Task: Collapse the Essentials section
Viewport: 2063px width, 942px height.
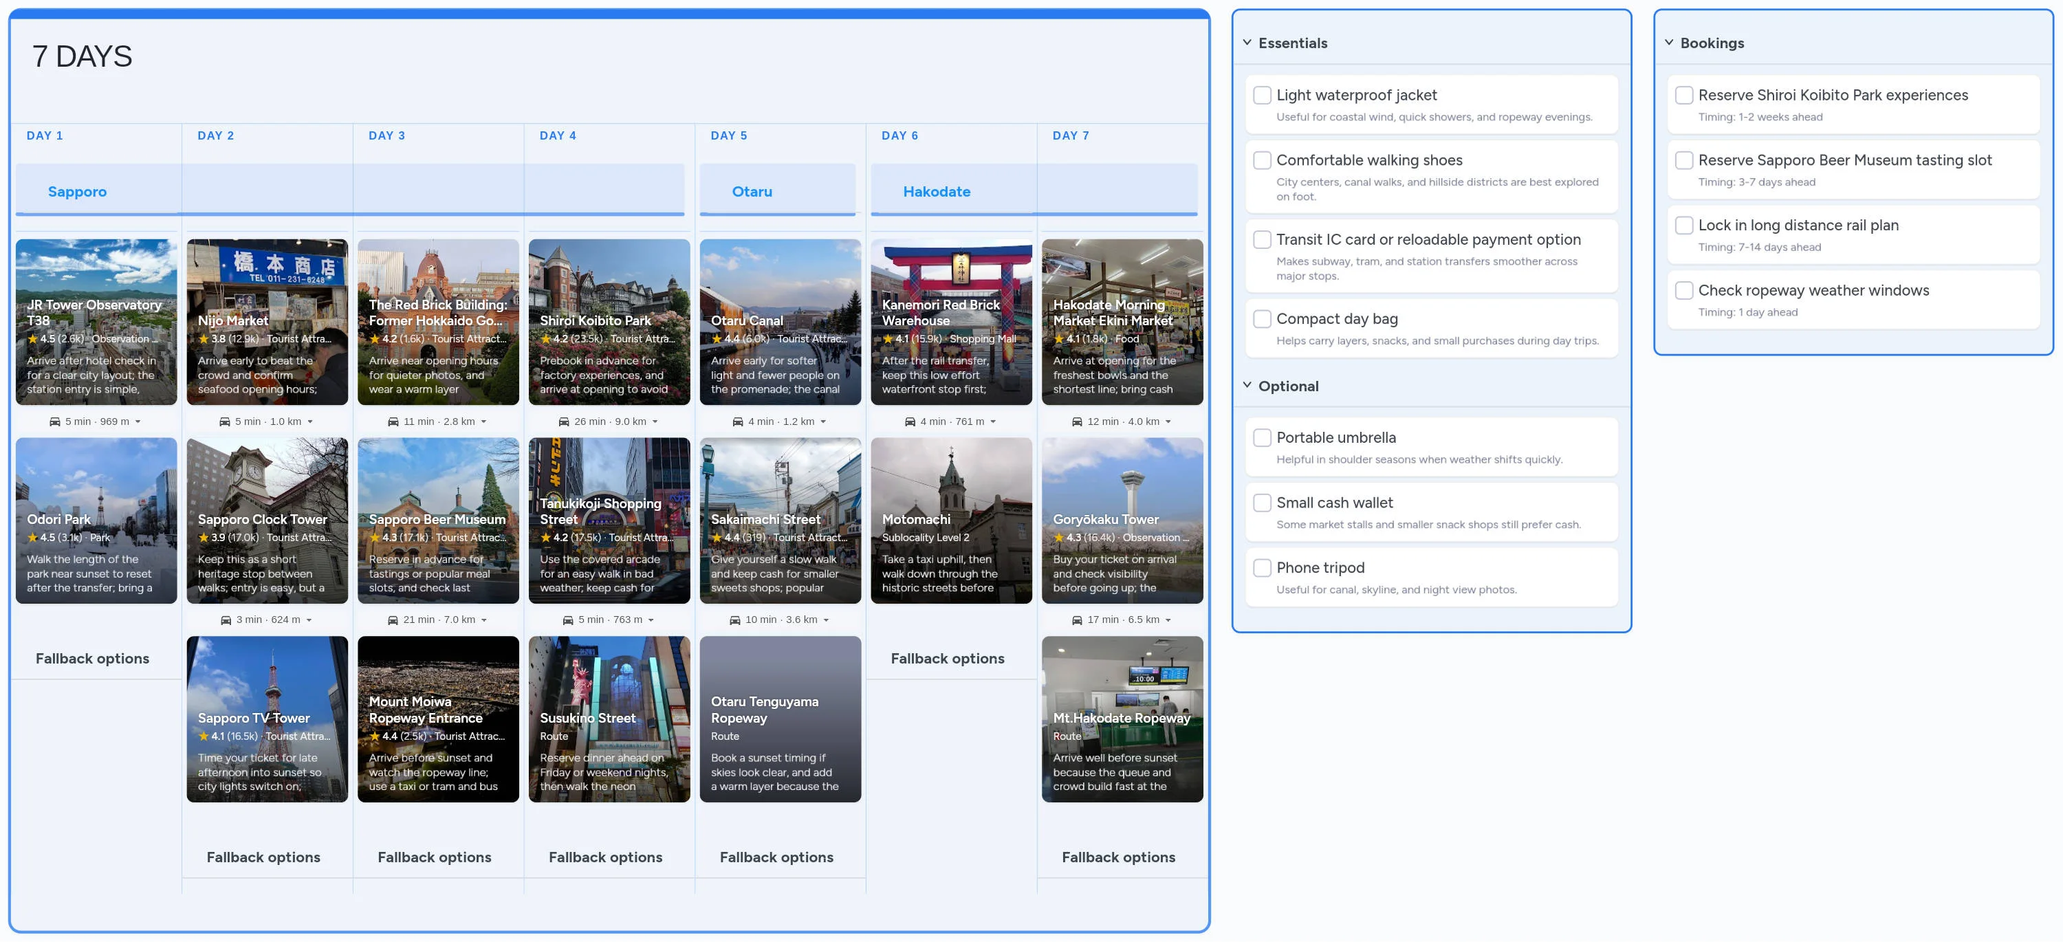Action: (1247, 43)
